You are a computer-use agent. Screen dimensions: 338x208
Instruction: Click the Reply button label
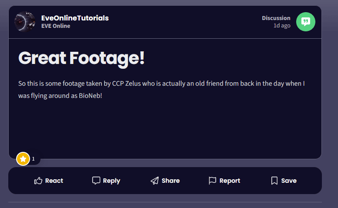[x=112, y=181]
